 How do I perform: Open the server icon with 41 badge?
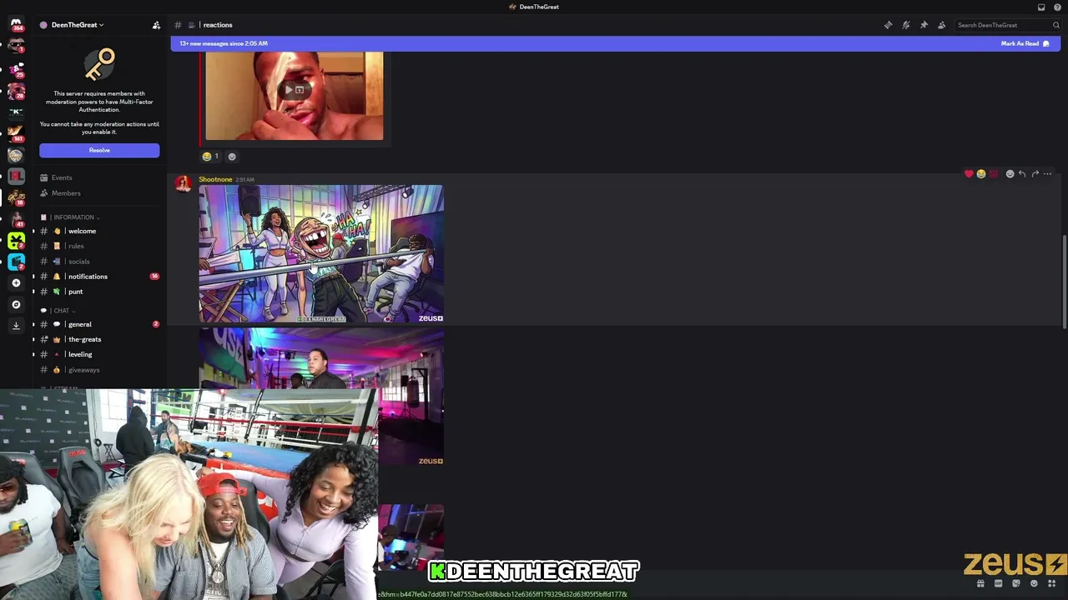[x=16, y=219]
